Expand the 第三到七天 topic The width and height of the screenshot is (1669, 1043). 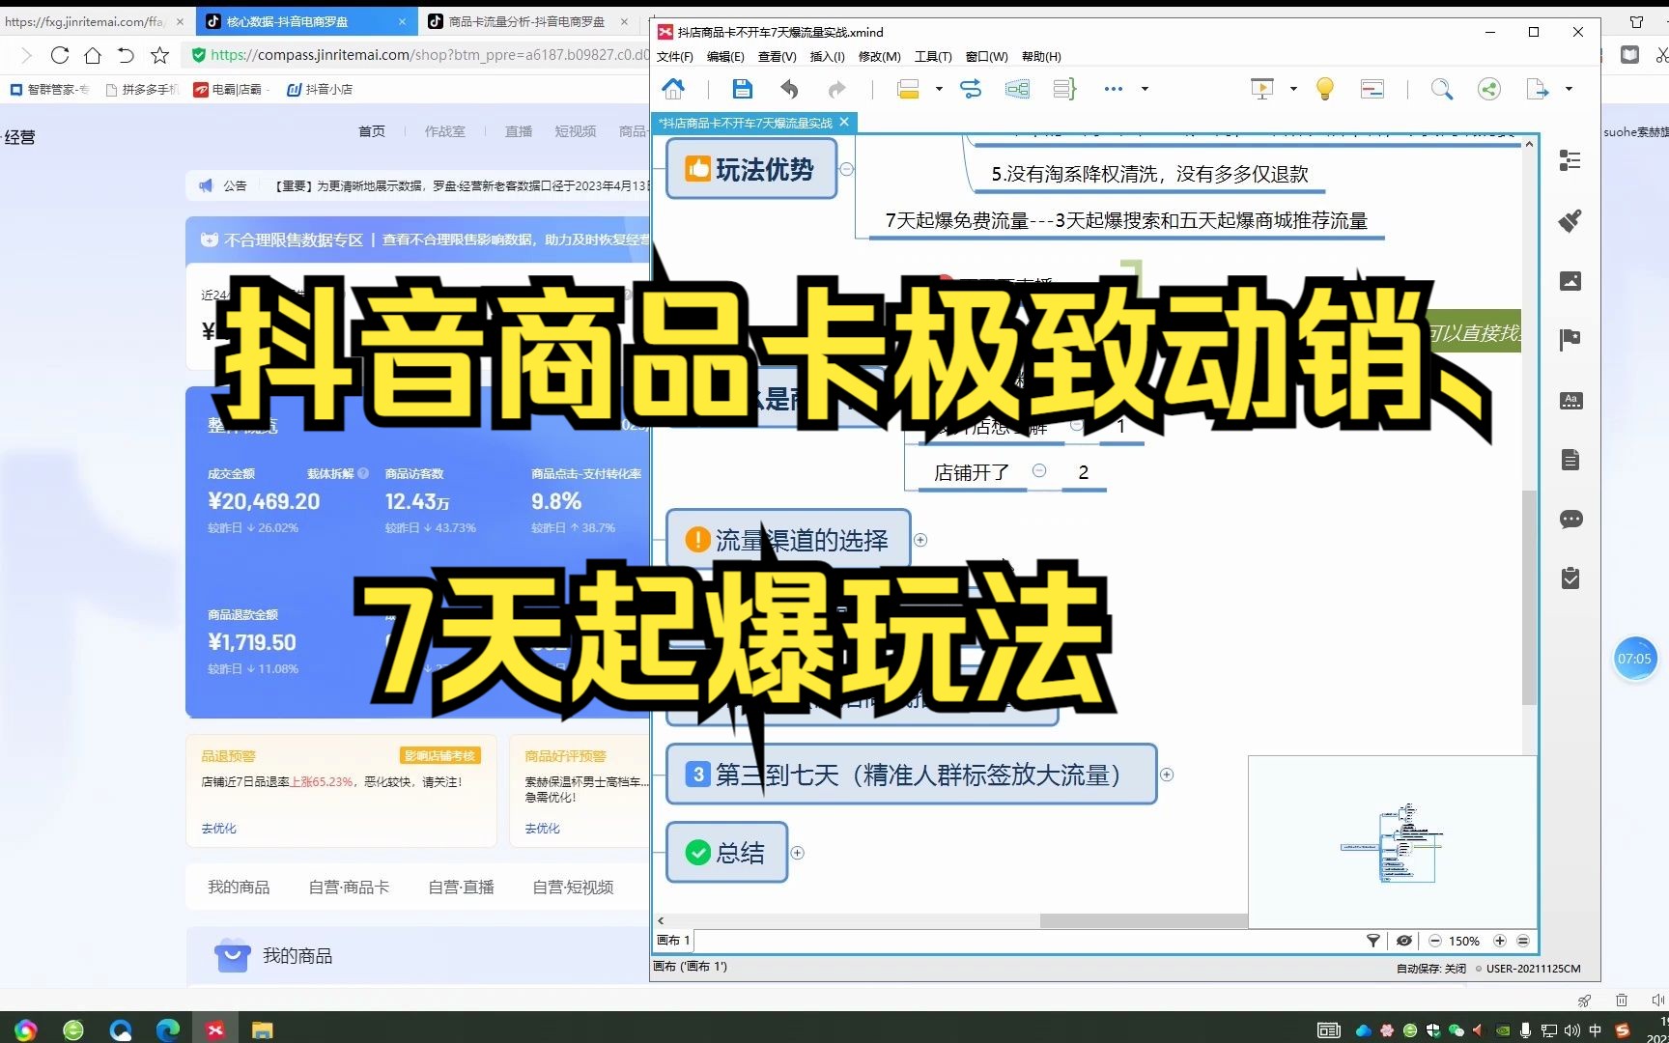(1167, 775)
